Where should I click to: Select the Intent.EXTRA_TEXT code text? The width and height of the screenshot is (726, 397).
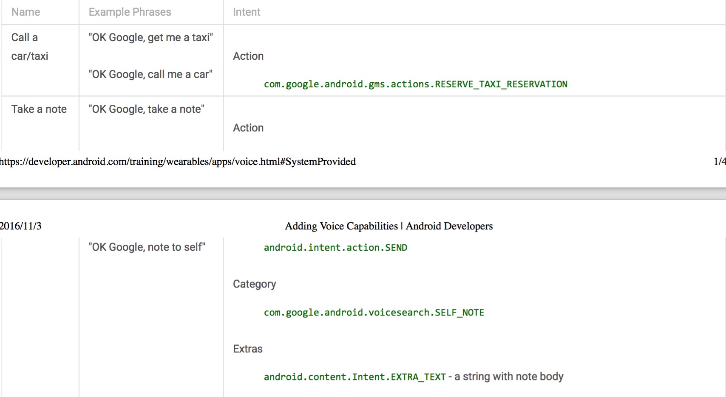pyautogui.click(x=355, y=377)
